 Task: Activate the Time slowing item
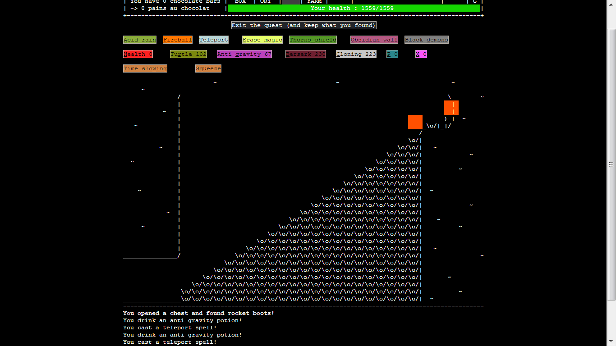[x=145, y=68]
